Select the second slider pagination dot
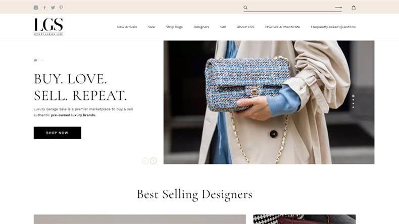 click(353, 100)
